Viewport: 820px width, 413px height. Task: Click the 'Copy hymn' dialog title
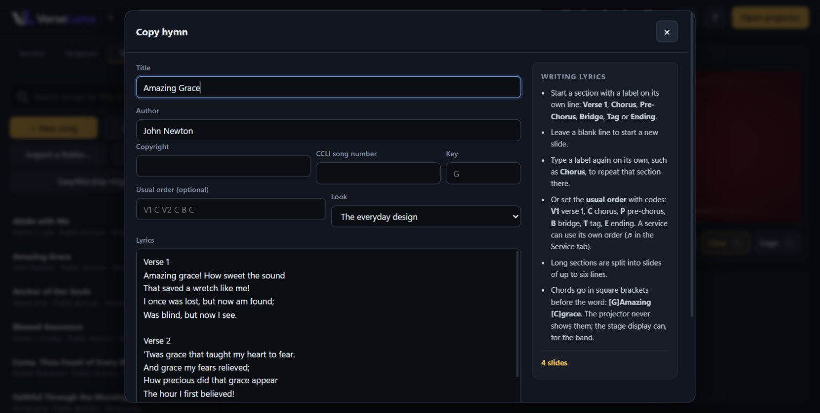click(x=162, y=32)
